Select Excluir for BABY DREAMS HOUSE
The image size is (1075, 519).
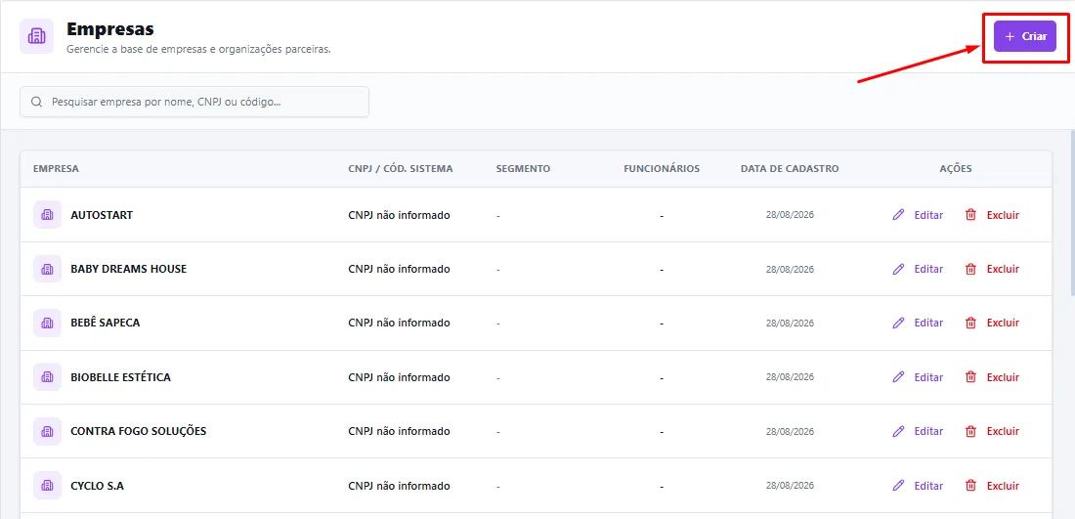click(x=1003, y=269)
